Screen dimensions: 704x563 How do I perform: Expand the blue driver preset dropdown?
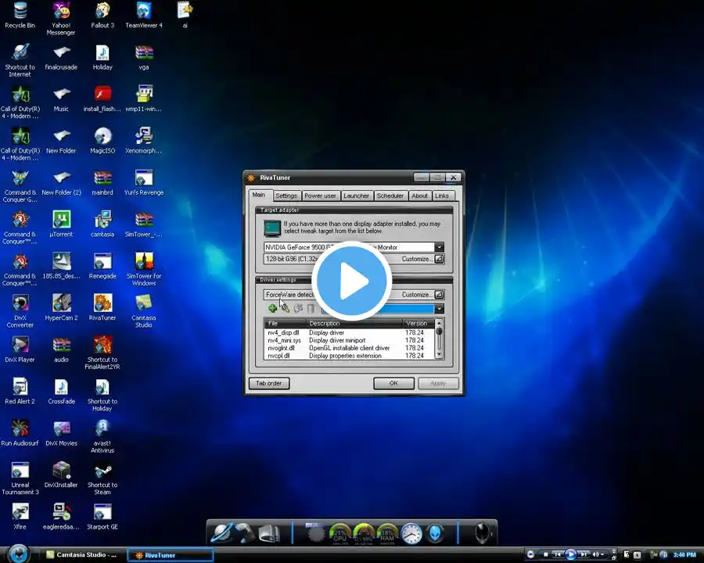(439, 308)
